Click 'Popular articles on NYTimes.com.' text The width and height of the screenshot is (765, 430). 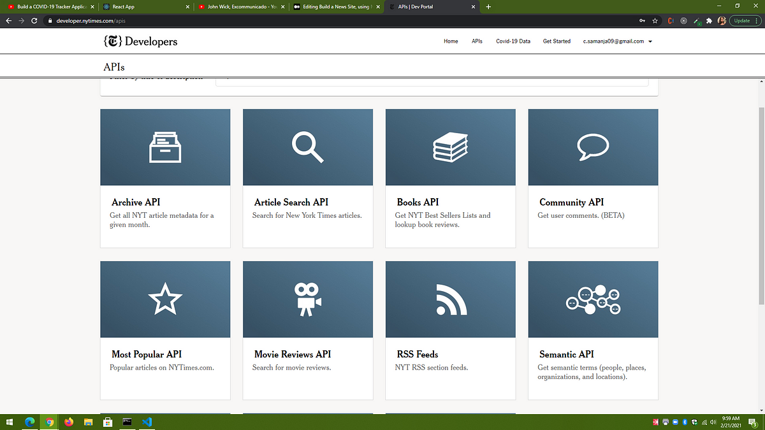(x=161, y=368)
